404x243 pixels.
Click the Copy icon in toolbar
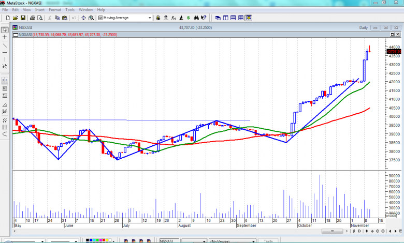click(57, 18)
